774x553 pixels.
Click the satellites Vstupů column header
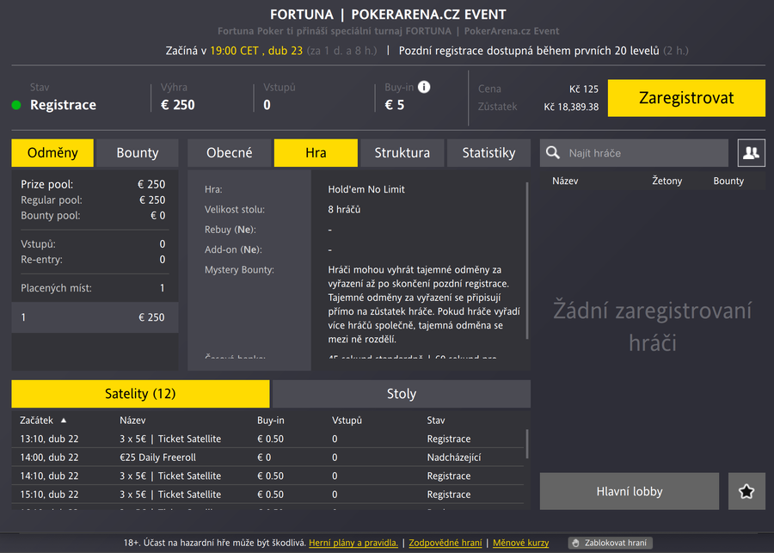pyautogui.click(x=347, y=421)
